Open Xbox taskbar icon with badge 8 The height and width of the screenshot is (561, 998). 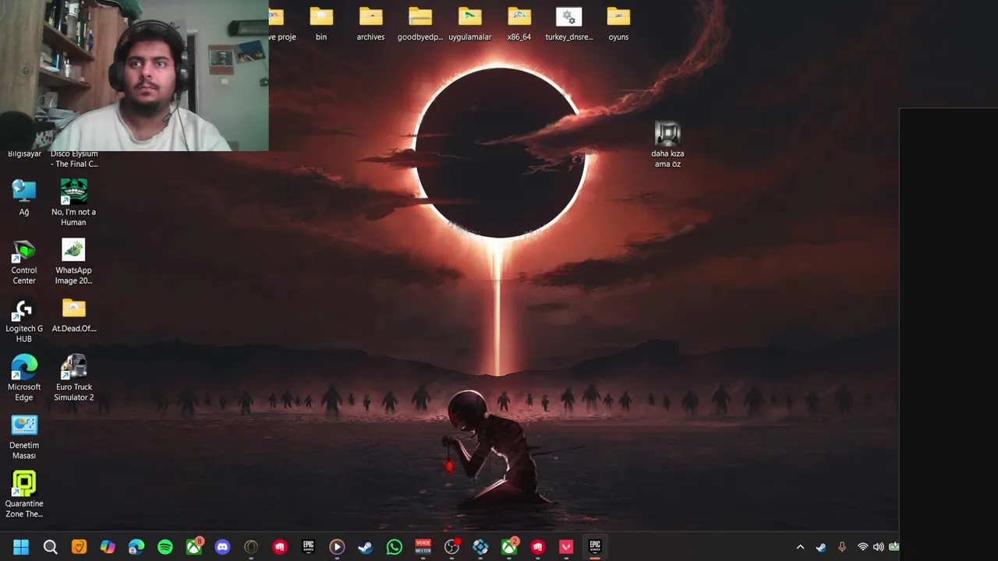coord(194,547)
